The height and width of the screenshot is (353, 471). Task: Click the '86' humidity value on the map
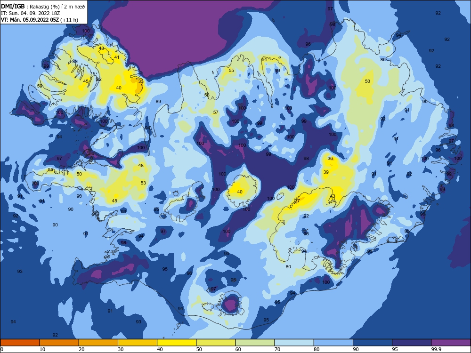pyautogui.click(x=382, y=60)
